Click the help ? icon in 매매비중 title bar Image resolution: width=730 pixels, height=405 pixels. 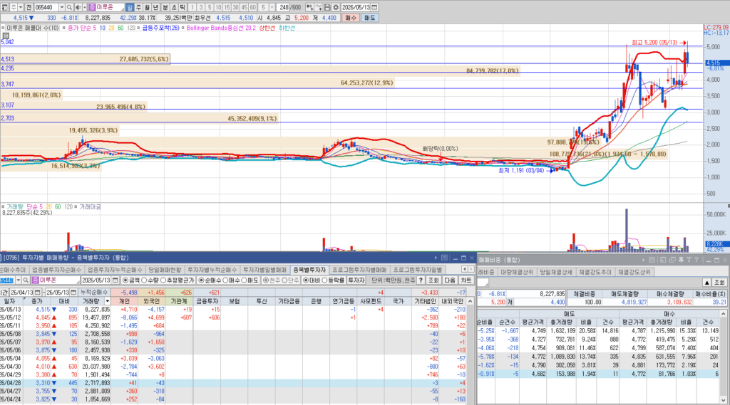tap(696, 260)
